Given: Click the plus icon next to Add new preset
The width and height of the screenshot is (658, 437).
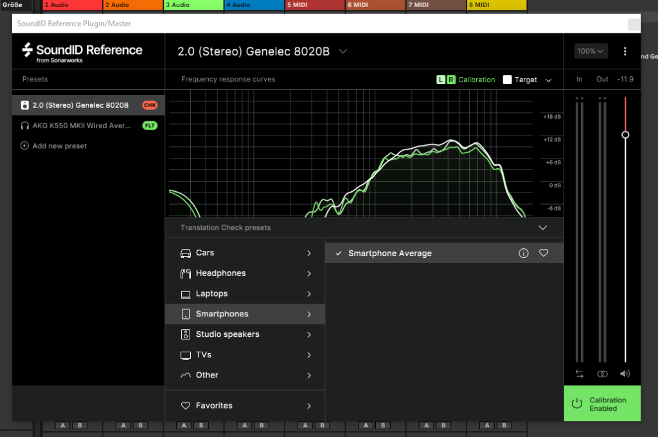Looking at the screenshot, I should tap(25, 146).
